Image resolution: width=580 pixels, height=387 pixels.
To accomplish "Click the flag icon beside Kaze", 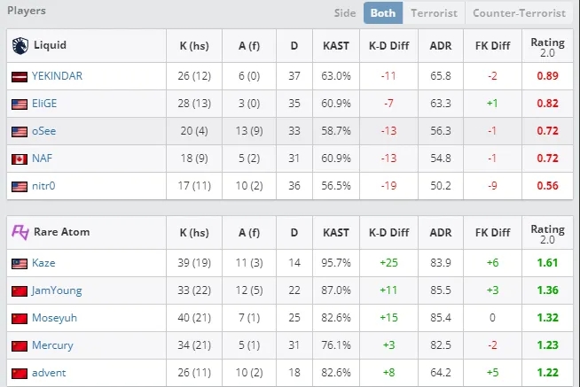I will [x=20, y=263].
